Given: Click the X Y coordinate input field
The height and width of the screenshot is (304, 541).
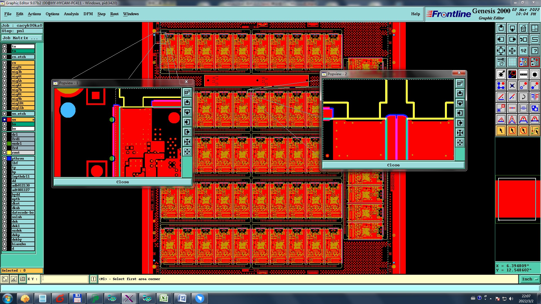Looking at the screenshot, I should pyautogui.click(x=65, y=279).
